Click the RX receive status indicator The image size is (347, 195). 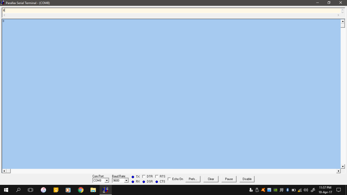(x=132, y=182)
